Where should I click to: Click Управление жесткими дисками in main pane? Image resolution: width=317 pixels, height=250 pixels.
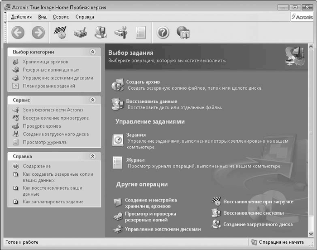click(163, 229)
